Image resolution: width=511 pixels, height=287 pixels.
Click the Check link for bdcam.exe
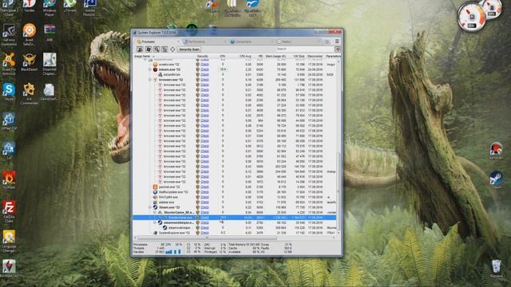coord(204,69)
